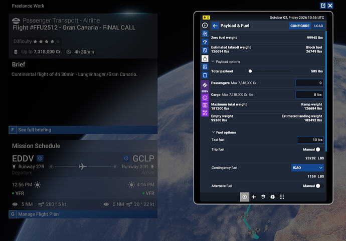Open the apps grid in bottom bar
The image size is (346, 241).
click(x=282, y=197)
